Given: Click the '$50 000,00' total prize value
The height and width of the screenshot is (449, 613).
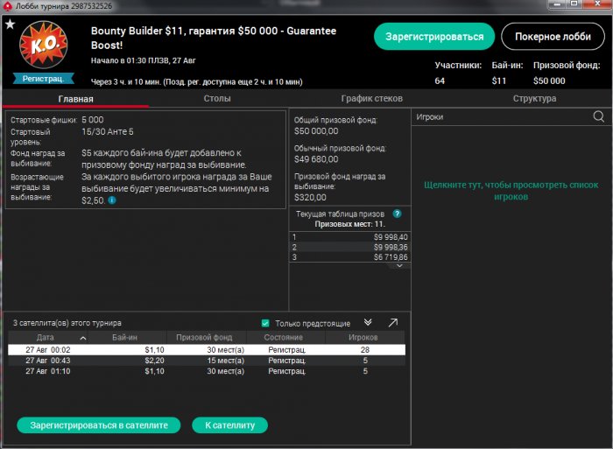Looking at the screenshot, I should [316, 131].
